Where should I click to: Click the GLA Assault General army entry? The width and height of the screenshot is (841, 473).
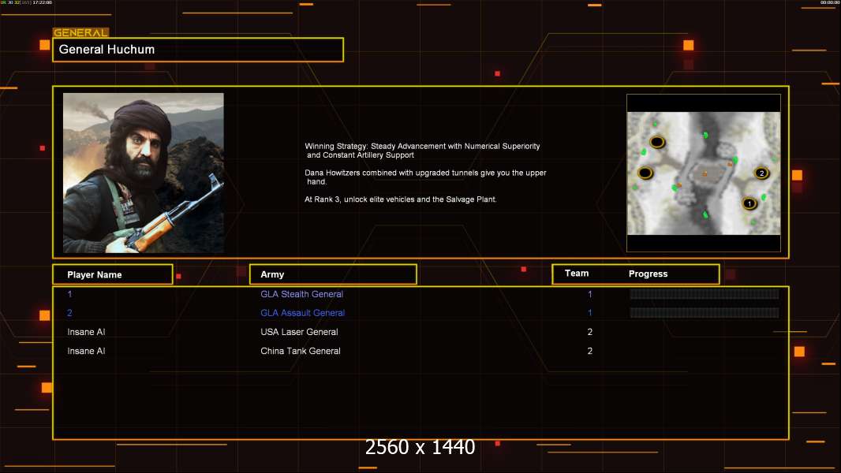pos(302,313)
